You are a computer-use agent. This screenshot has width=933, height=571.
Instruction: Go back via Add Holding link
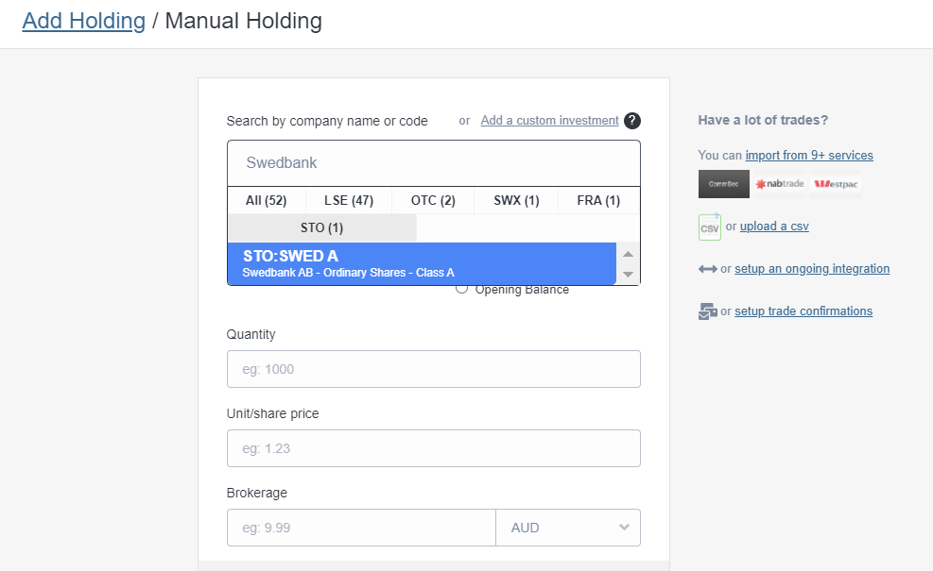[x=84, y=21]
